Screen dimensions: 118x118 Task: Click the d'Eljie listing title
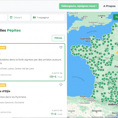(5, 91)
